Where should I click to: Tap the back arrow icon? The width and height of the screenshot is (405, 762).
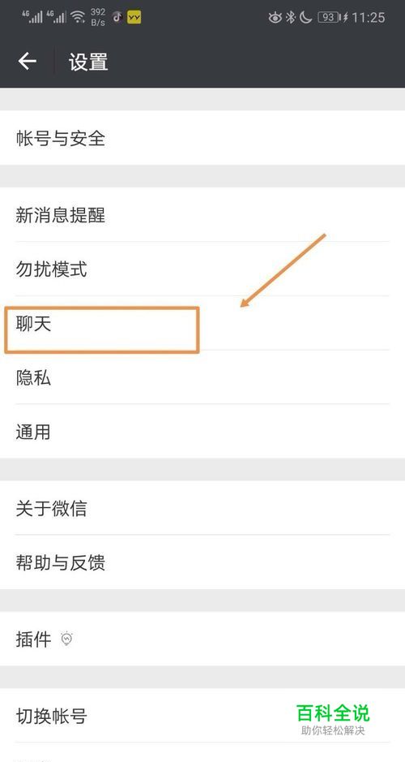coord(28,61)
